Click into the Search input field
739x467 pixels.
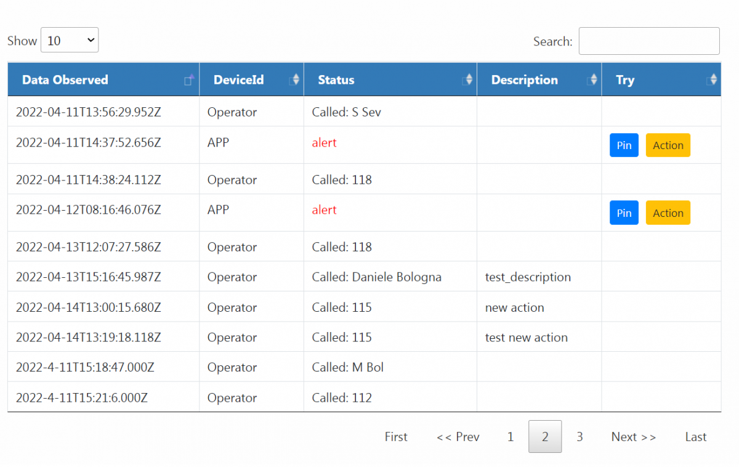649,41
